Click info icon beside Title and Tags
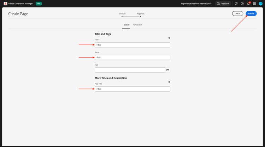The width and height of the screenshot is (265, 147). [x=169, y=38]
